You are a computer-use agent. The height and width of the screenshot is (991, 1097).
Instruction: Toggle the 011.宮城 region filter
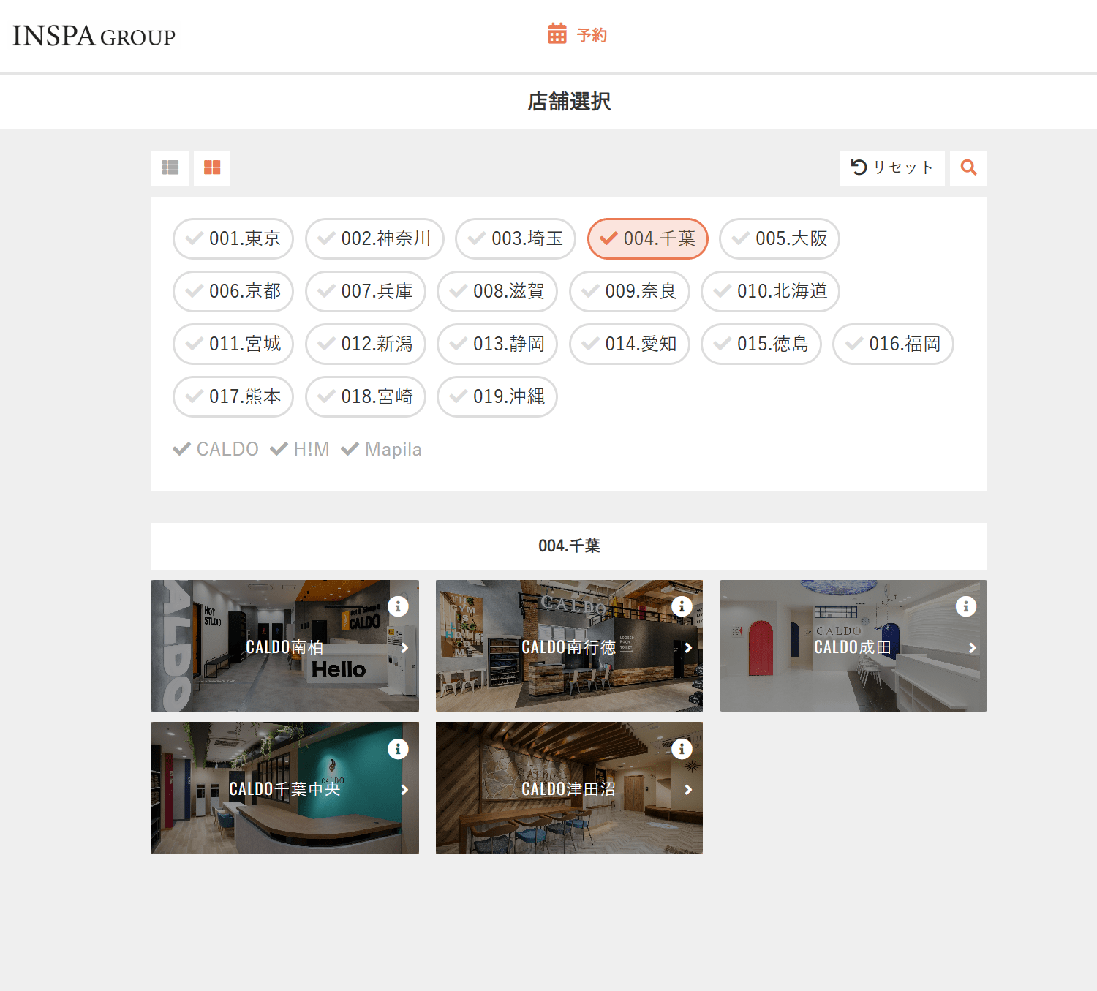point(233,344)
